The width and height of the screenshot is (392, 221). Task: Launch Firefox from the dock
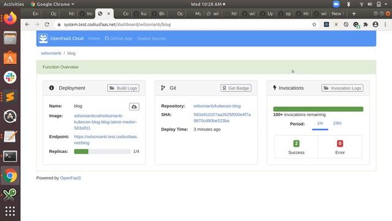(x=10, y=18)
